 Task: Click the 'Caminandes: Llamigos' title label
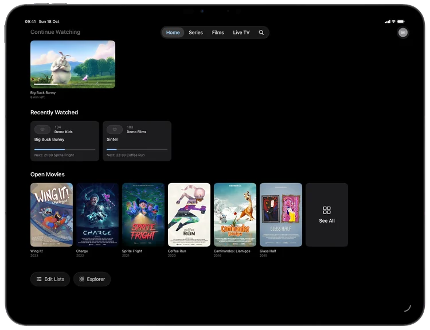(x=232, y=251)
